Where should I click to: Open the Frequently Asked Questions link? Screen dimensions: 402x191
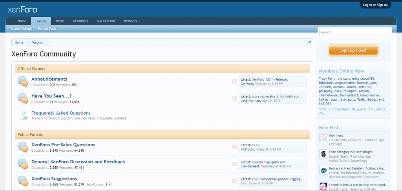61,113
